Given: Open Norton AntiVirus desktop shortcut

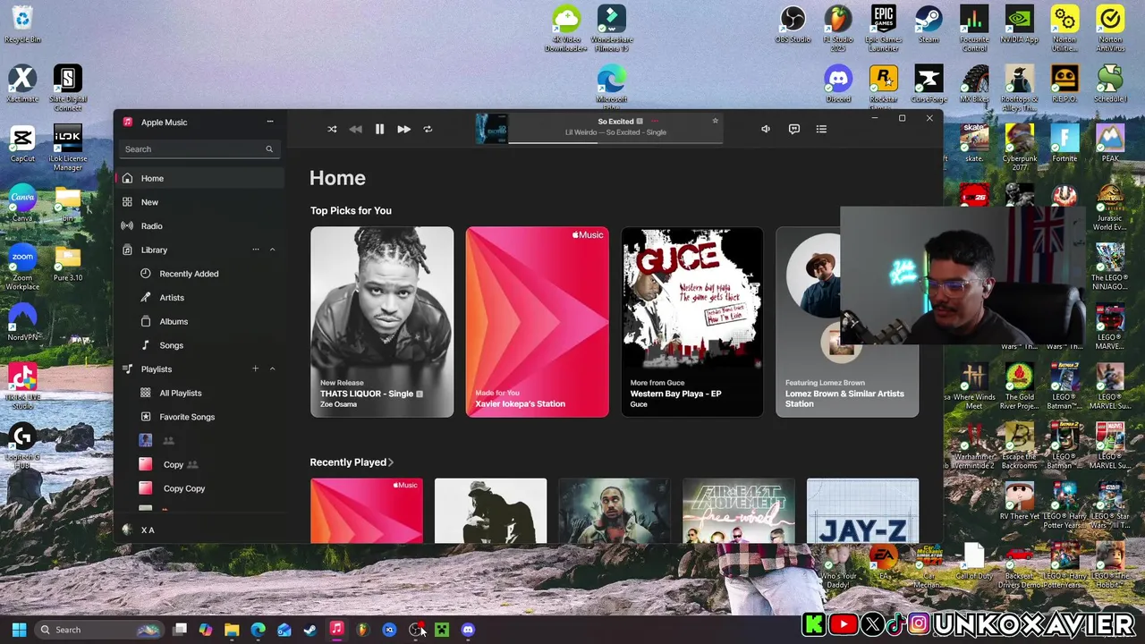Looking at the screenshot, I should click(x=1110, y=29).
